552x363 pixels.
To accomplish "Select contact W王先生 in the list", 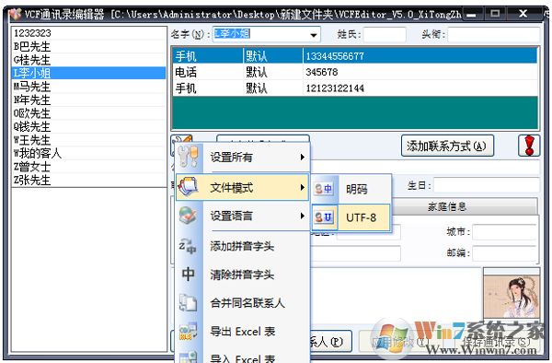I will [x=88, y=140].
